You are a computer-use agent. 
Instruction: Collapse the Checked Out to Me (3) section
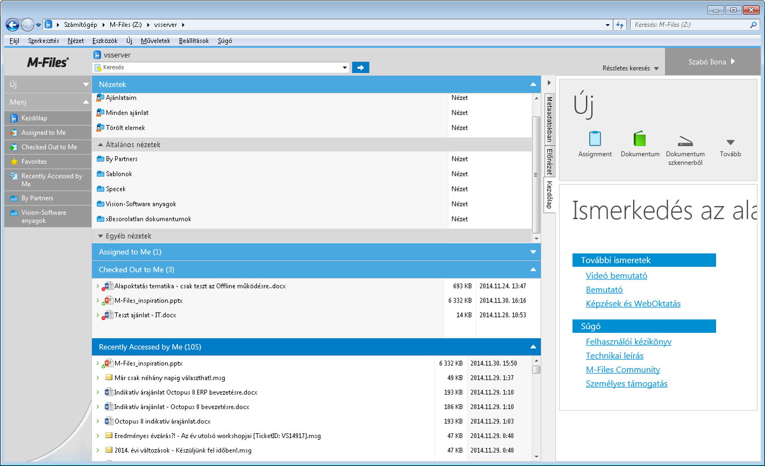(x=533, y=270)
